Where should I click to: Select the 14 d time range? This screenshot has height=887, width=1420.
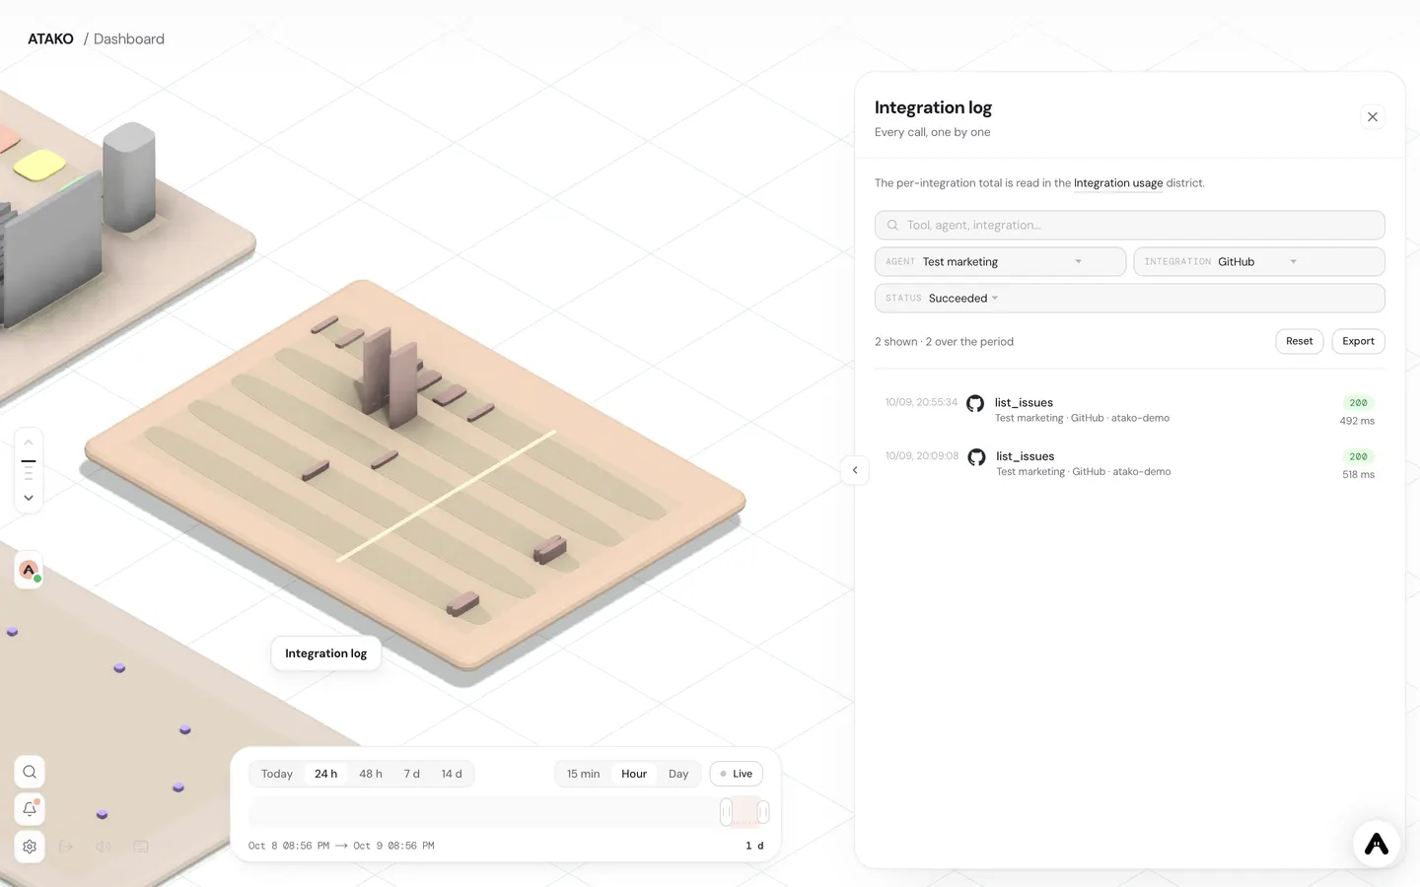click(452, 774)
